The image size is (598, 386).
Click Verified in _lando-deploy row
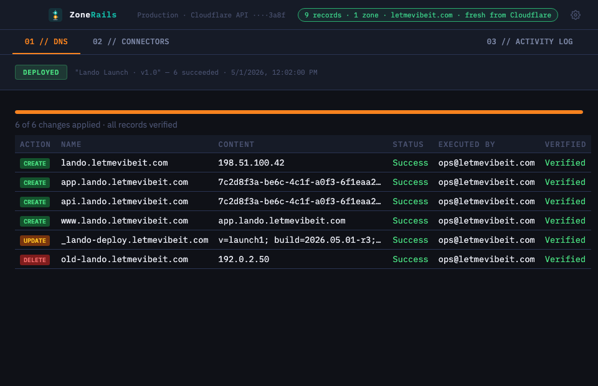[x=565, y=240]
